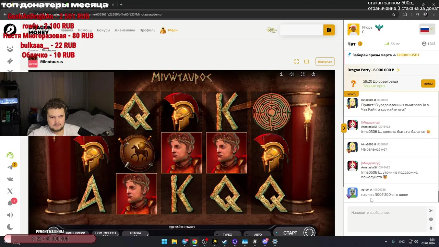Click the online users count 1 343
The width and height of the screenshot is (439, 247).
point(429,44)
